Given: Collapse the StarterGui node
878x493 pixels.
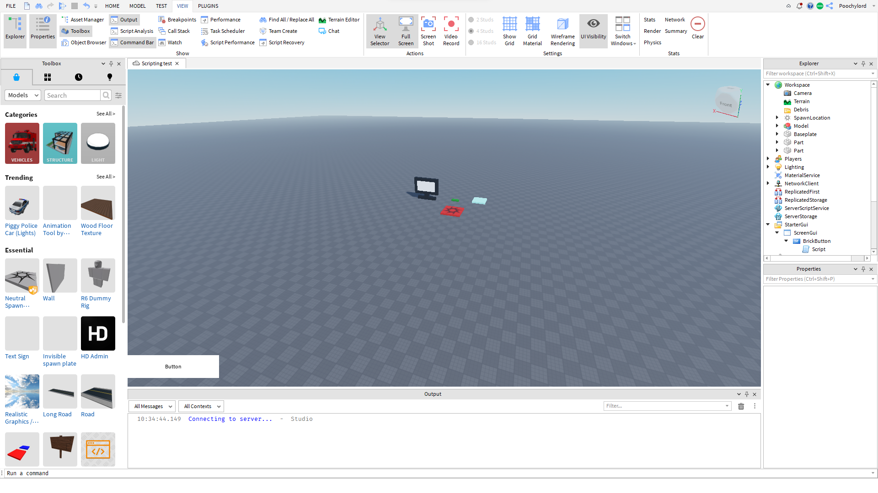Looking at the screenshot, I should pyautogui.click(x=768, y=225).
